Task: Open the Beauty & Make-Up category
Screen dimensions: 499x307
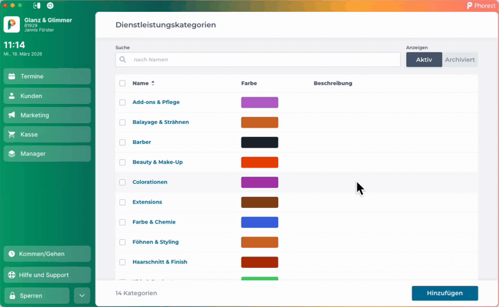Action: coord(158,162)
